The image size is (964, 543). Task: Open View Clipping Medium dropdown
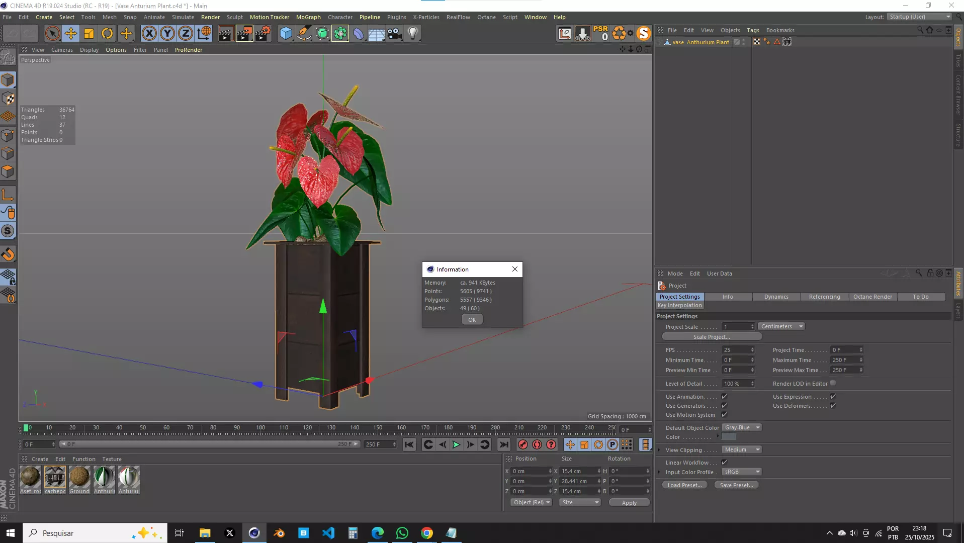tap(742, 449)
